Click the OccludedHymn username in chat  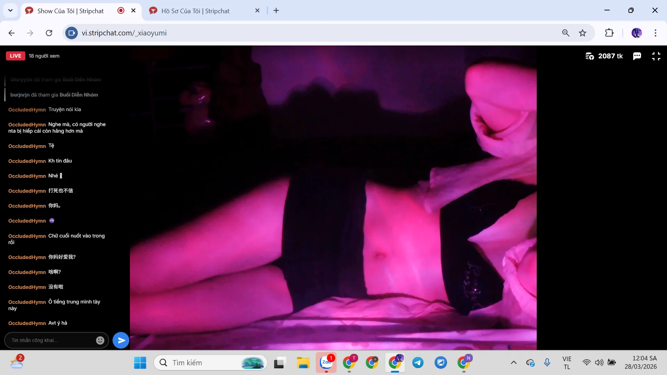point(27,110)
